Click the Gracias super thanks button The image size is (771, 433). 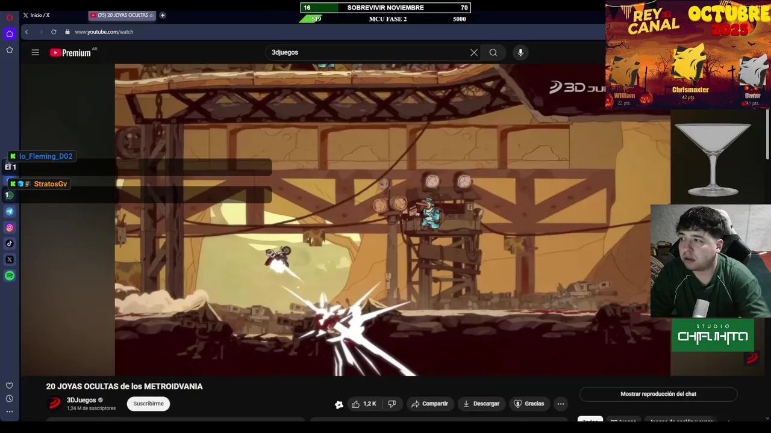[528, 404]
